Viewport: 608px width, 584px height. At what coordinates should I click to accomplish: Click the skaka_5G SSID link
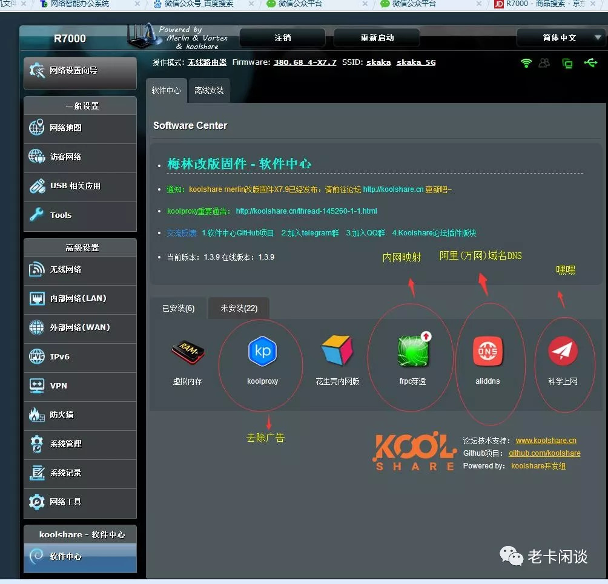point(416,62)
